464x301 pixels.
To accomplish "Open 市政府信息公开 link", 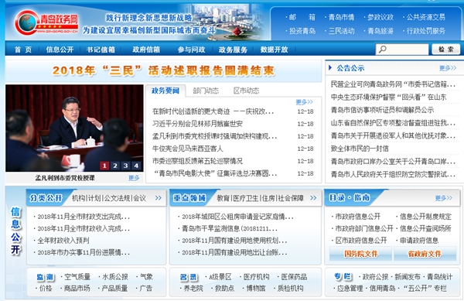I will pos(358,217).
